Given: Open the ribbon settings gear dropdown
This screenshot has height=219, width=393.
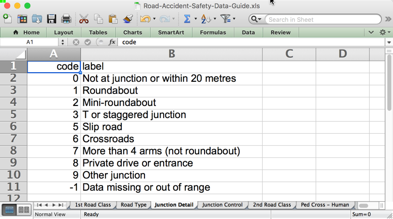Looking at the screenshot, I should click(x=385, y=32).
